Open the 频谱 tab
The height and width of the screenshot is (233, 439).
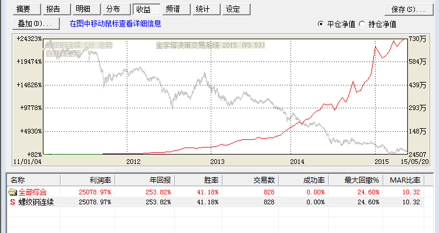click(177, 9)
